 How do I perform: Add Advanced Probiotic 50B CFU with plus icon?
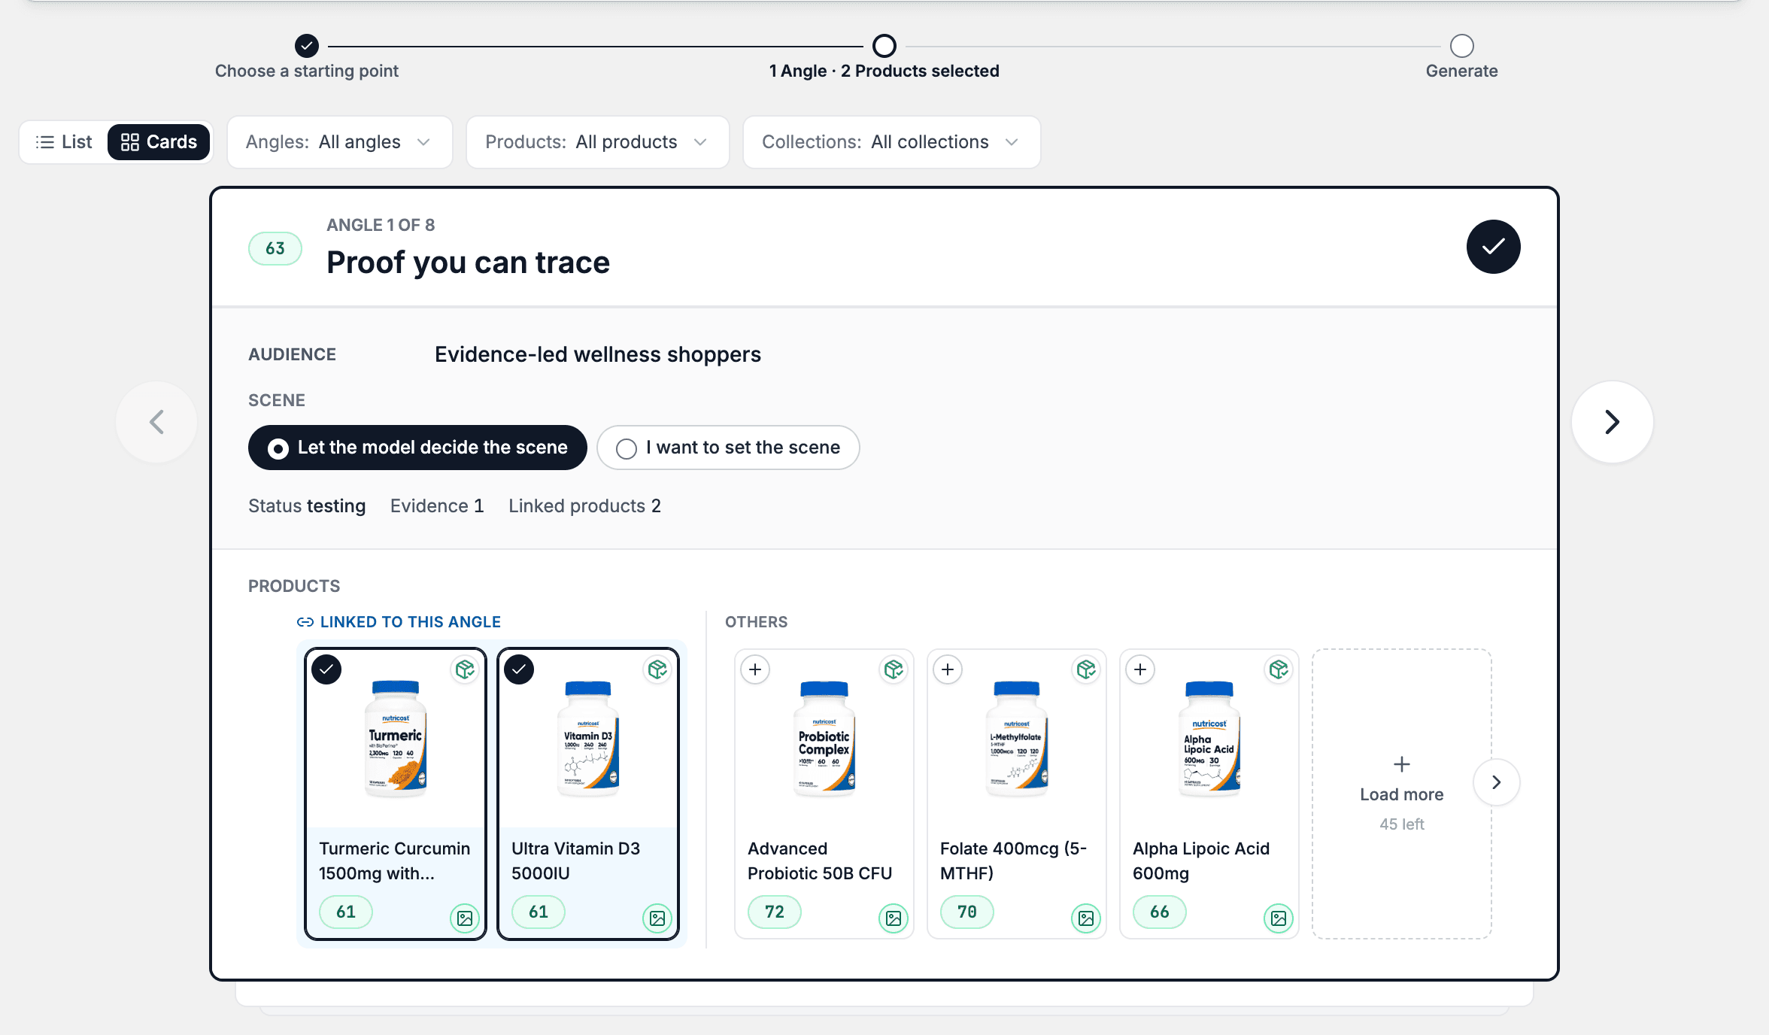point(755,669)
